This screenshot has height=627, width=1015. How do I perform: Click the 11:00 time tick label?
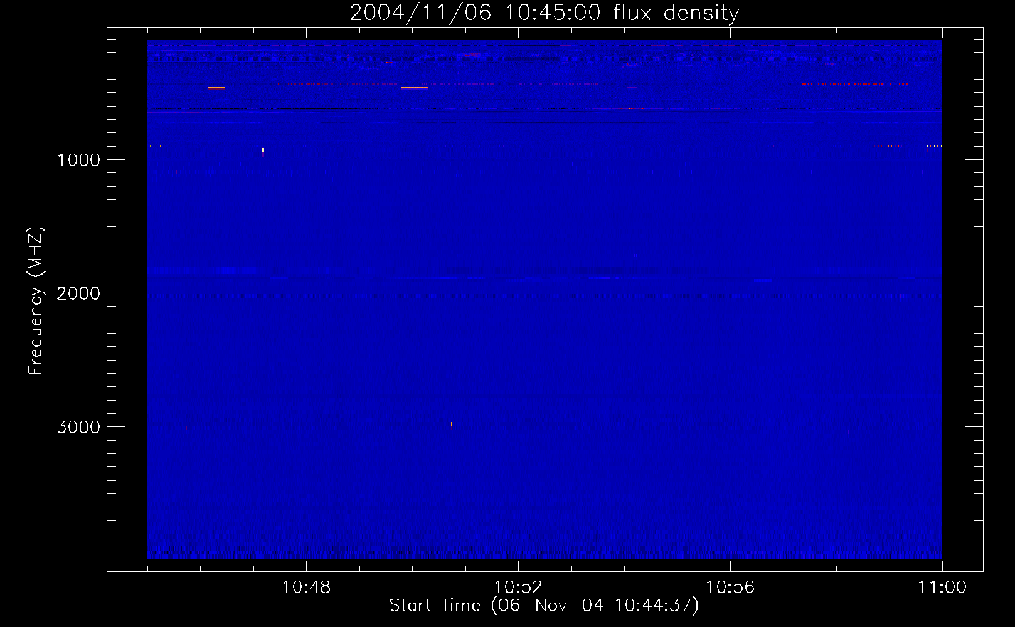[942, 587]
